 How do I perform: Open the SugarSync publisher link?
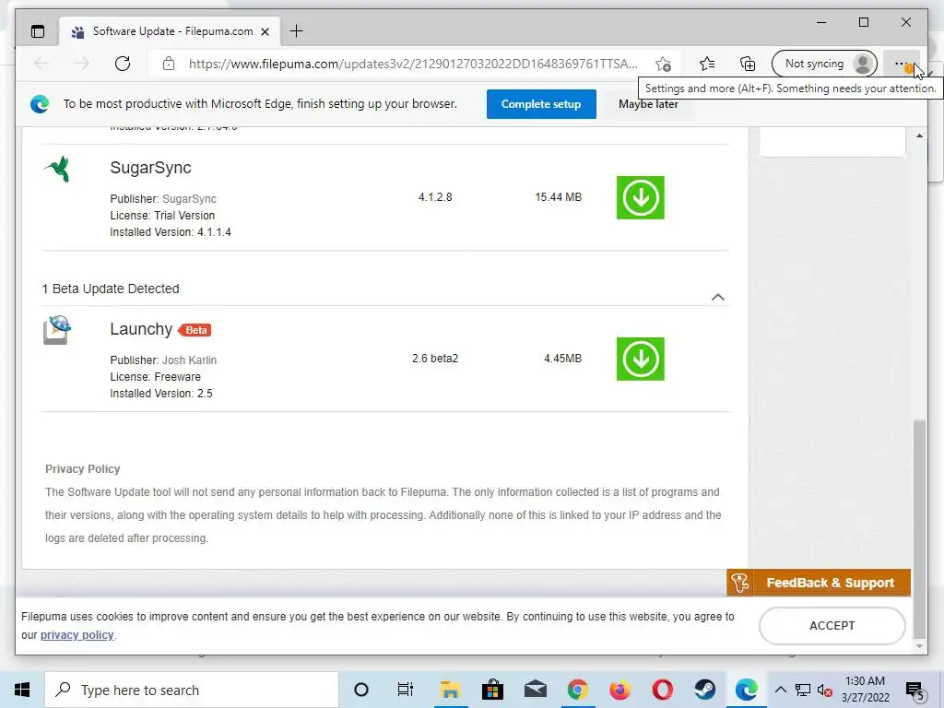[189, 199]
